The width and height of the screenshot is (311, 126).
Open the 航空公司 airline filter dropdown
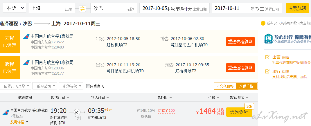(x=45, y=86)
